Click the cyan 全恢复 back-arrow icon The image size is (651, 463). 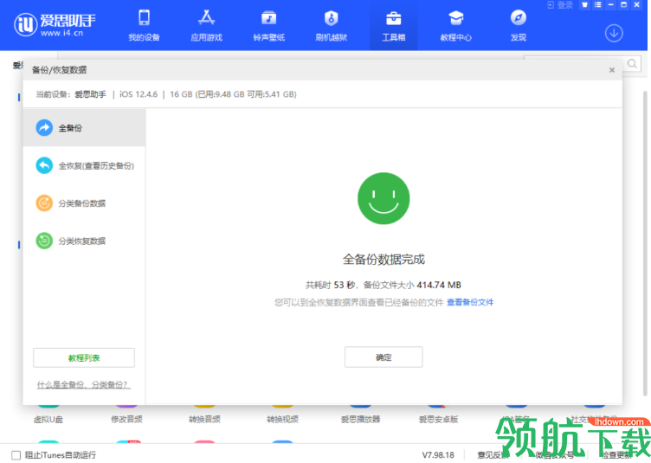click(44, 165)
